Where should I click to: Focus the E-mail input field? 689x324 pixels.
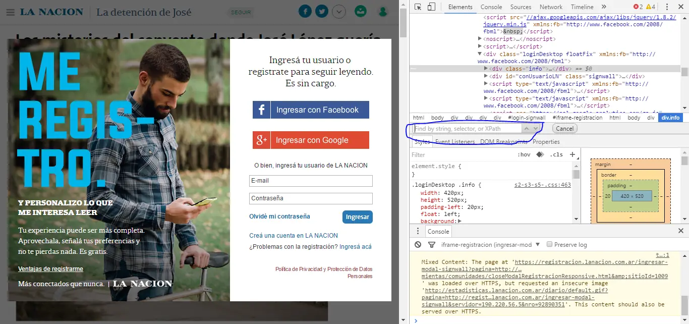tap(311, 181)
